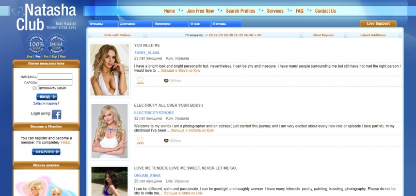Filter by age 26-30
This screenshot has width=416, height=196.
pos(228,35)
